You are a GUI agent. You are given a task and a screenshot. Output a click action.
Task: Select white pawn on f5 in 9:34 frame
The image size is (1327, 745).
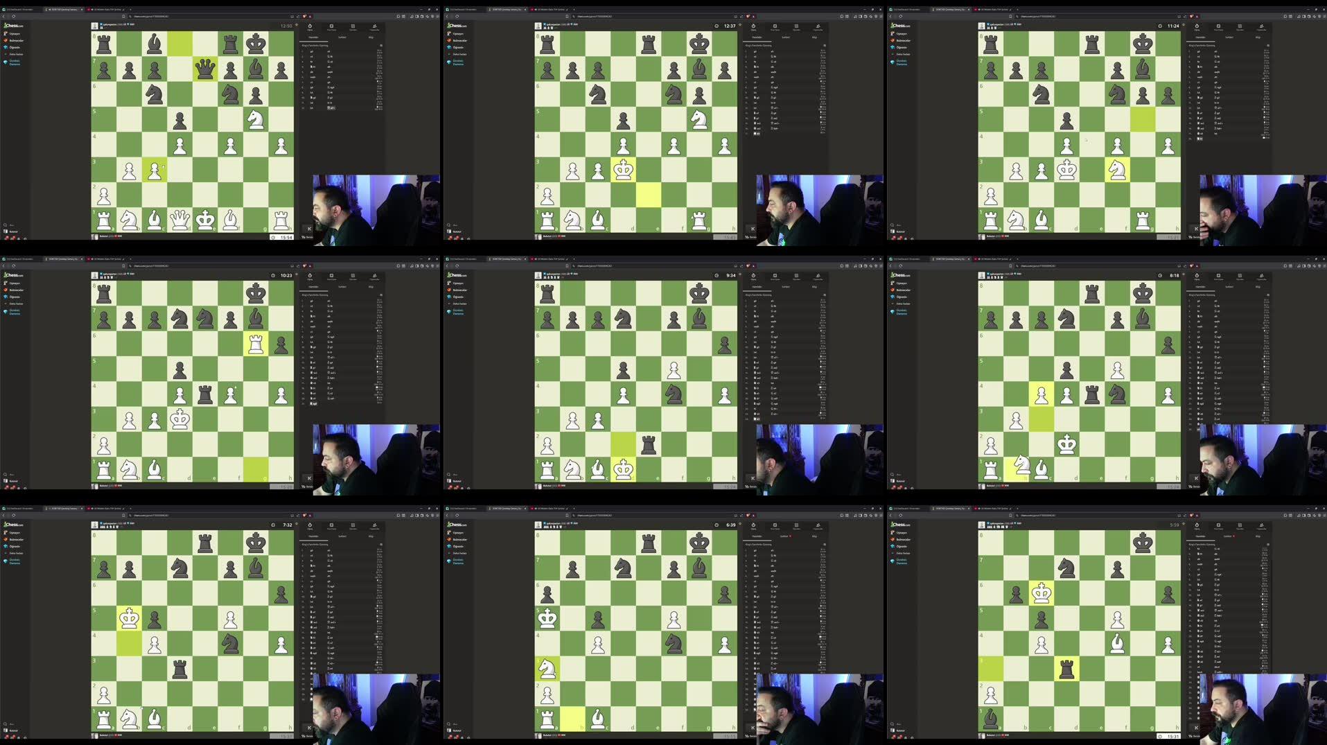tap(674, 369)
